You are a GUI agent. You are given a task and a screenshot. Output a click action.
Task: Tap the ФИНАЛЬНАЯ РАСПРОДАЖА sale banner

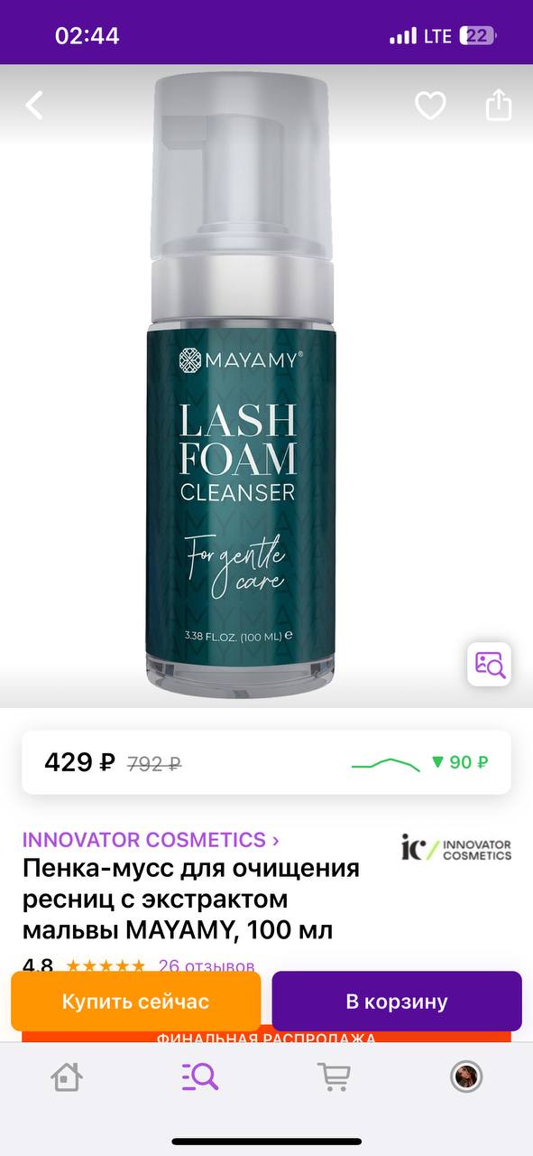(x=266, y=1039)
